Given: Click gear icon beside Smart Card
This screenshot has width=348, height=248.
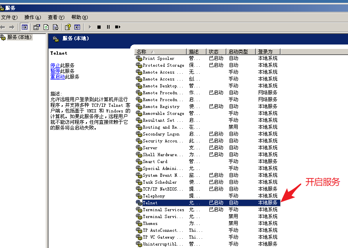Looking at the screenshot, I should click(139, 161).
